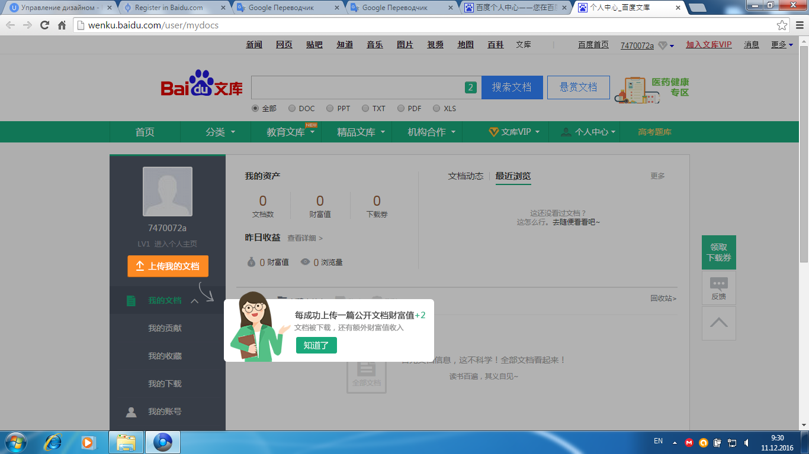Click the back-to-top arrow button
This screenshot has height=454, width=809.
(718, 323)
